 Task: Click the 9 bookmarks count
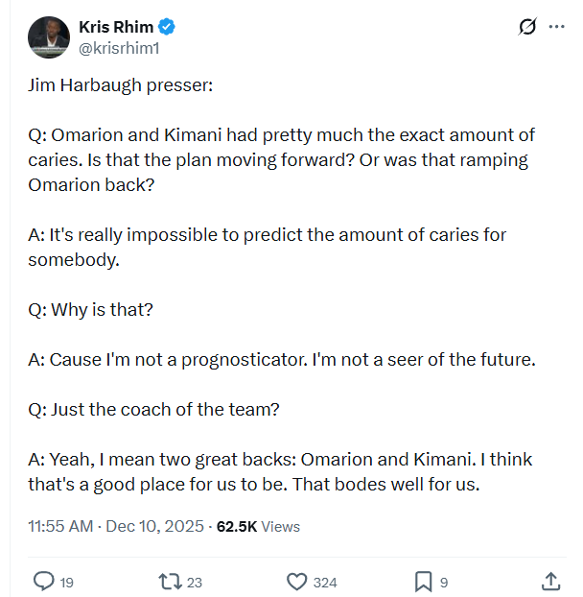[444, 582]
